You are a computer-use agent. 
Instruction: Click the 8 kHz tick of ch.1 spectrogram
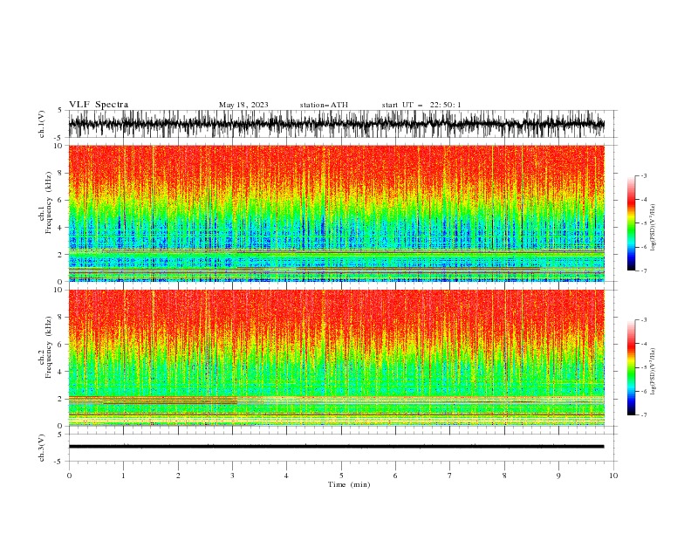point(61,173)
